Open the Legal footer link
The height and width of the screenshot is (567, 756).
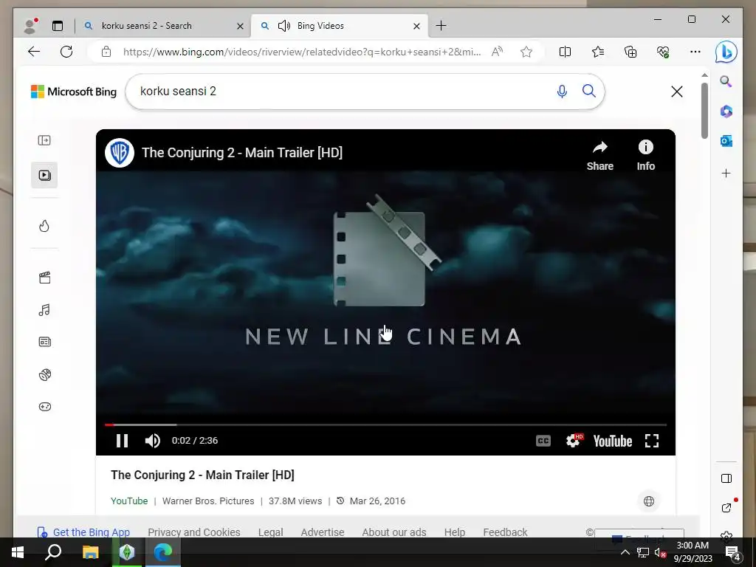click(x=270, y=532)
